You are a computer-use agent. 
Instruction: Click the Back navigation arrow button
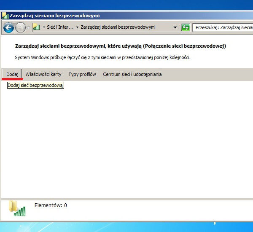pos(8,27)
